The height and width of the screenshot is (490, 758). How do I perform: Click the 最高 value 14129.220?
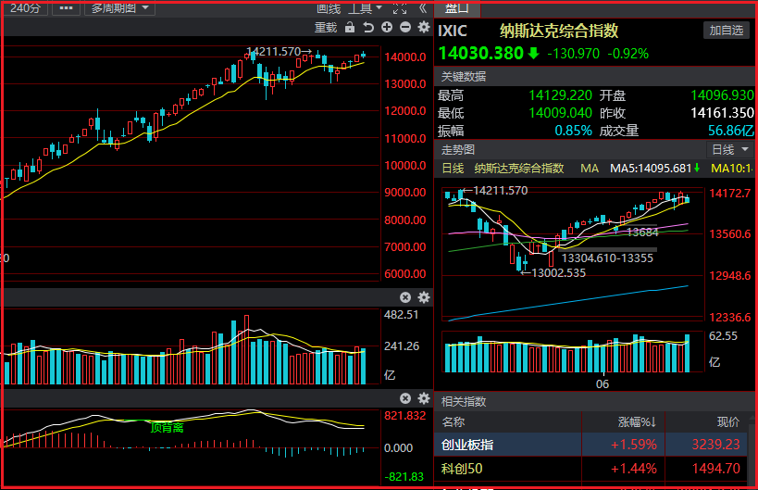(x=560, y=95)
